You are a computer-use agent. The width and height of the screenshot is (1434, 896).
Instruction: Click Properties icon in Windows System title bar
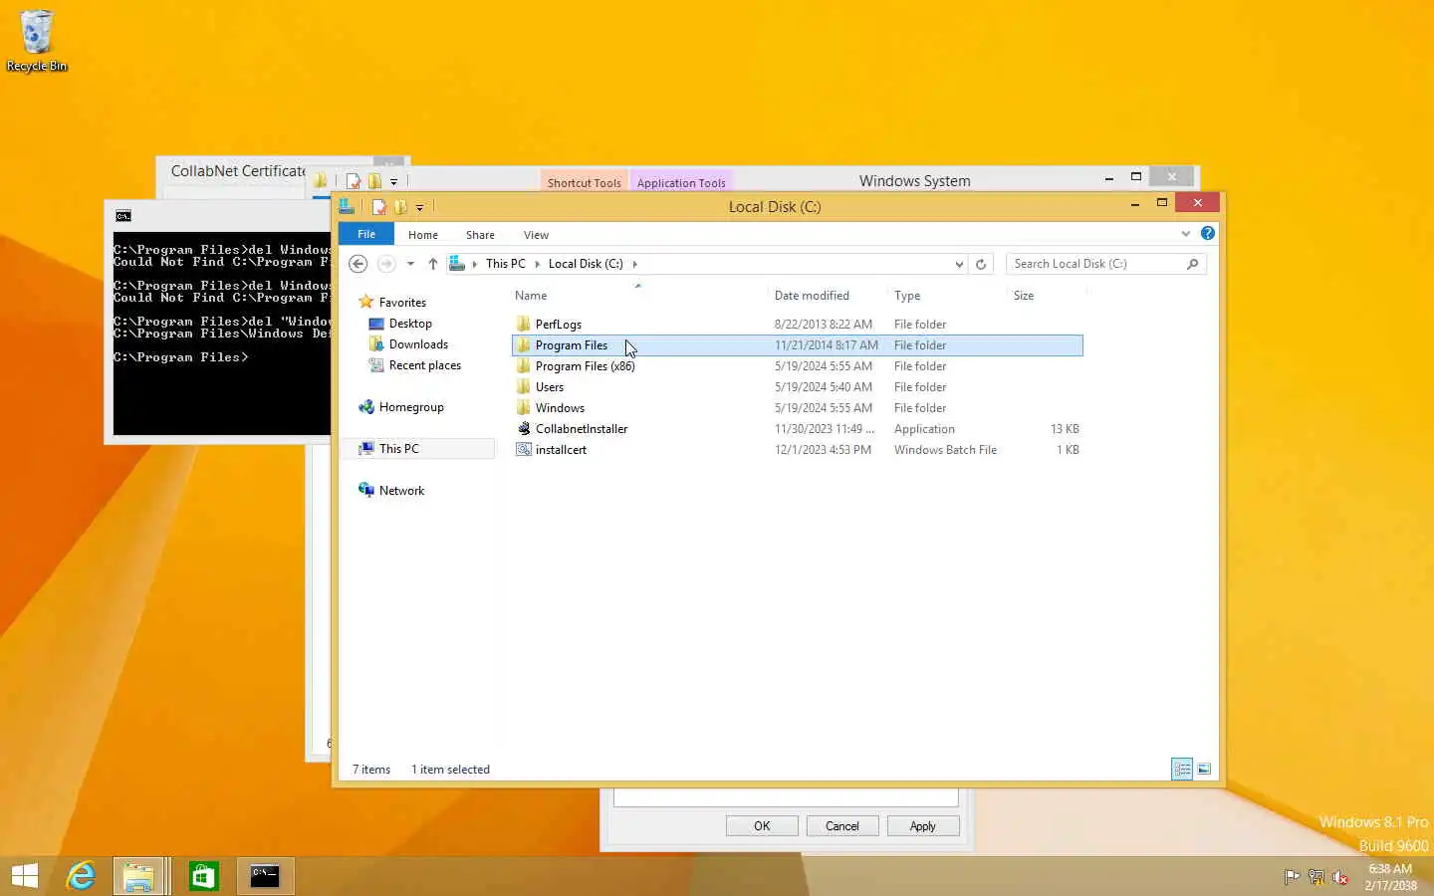click(354, 181)
